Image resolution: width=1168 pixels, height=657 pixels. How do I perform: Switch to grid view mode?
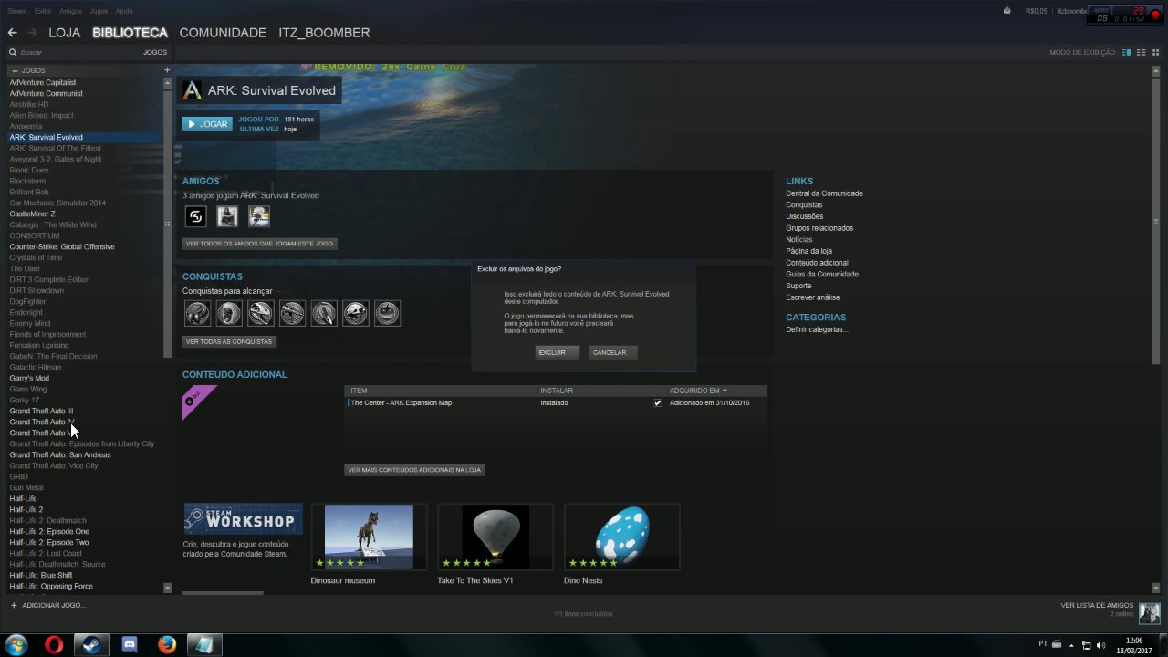(x=1155, y=53)
